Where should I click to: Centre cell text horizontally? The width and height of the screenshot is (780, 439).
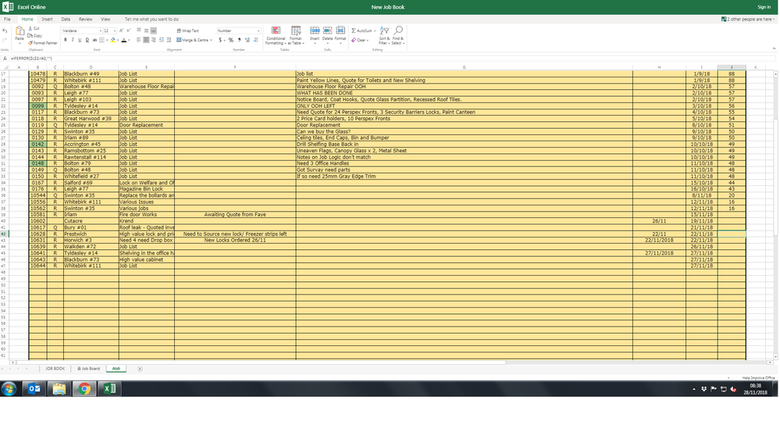pos(146,40)
